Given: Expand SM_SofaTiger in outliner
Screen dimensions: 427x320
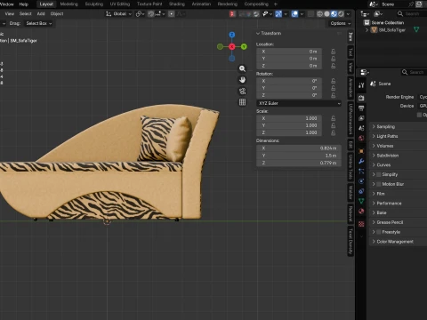Looking at the screenshot, I should click(x=367, y=30).
